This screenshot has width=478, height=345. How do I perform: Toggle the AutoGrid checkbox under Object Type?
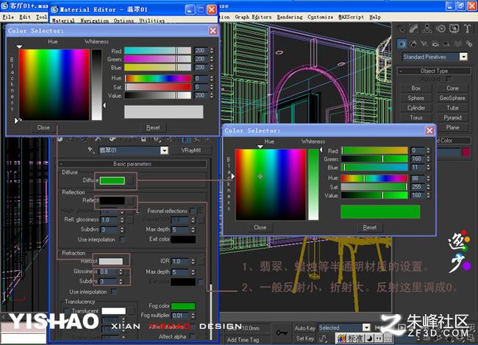click(x=449, y=79)
